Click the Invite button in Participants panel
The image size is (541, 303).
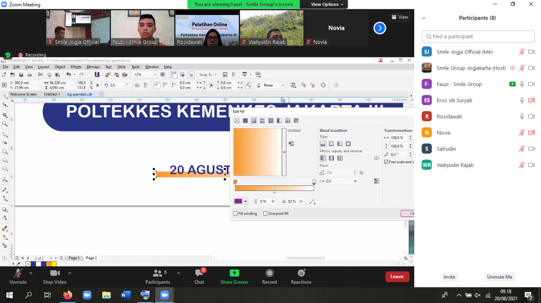[x=449, y=277]
